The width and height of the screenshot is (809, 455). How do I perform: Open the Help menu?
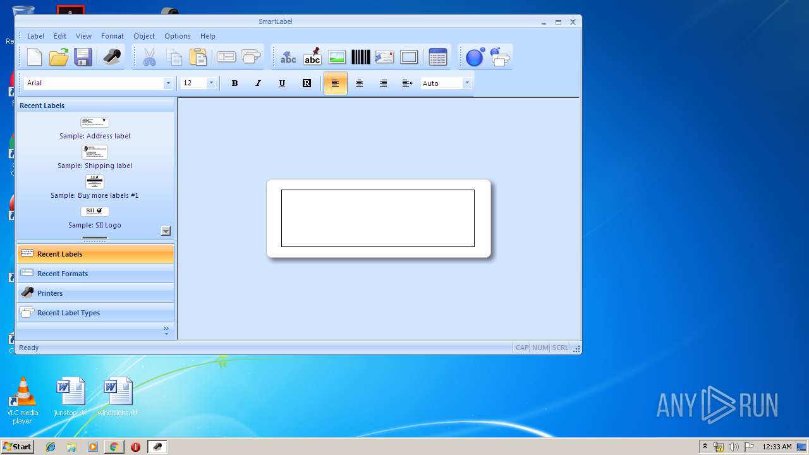208,36
